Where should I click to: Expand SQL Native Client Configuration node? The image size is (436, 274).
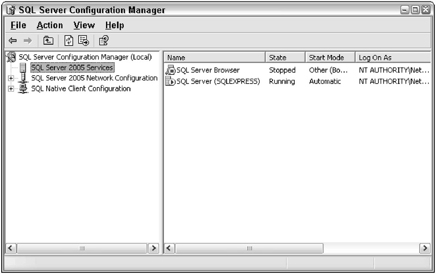[11, 89]
